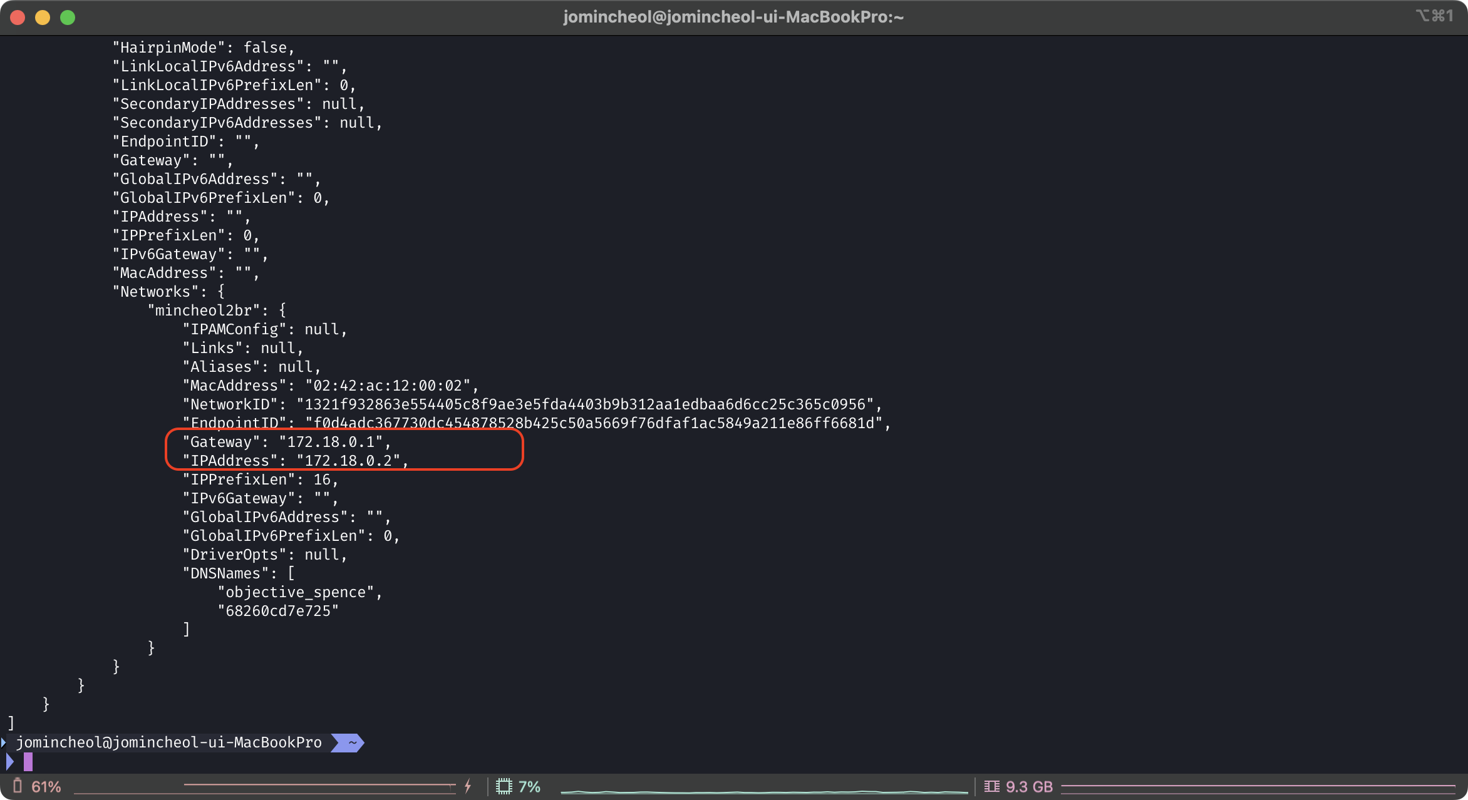
Task: Click the battery level graph line
Action: 319,784
